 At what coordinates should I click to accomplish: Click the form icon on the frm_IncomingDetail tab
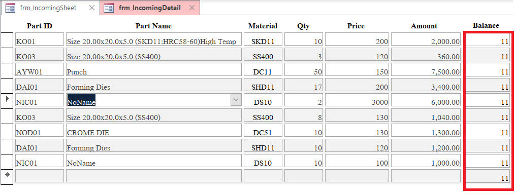[x=109, y=8]
